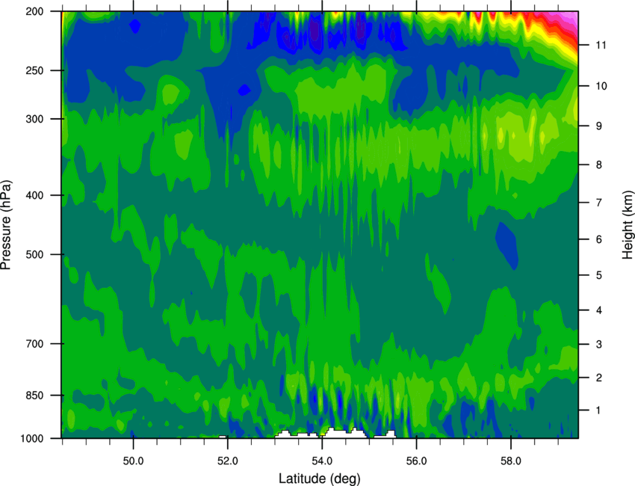Select the 700 pressure tick label
Screen dimensions: 635x486
point(35,344)
